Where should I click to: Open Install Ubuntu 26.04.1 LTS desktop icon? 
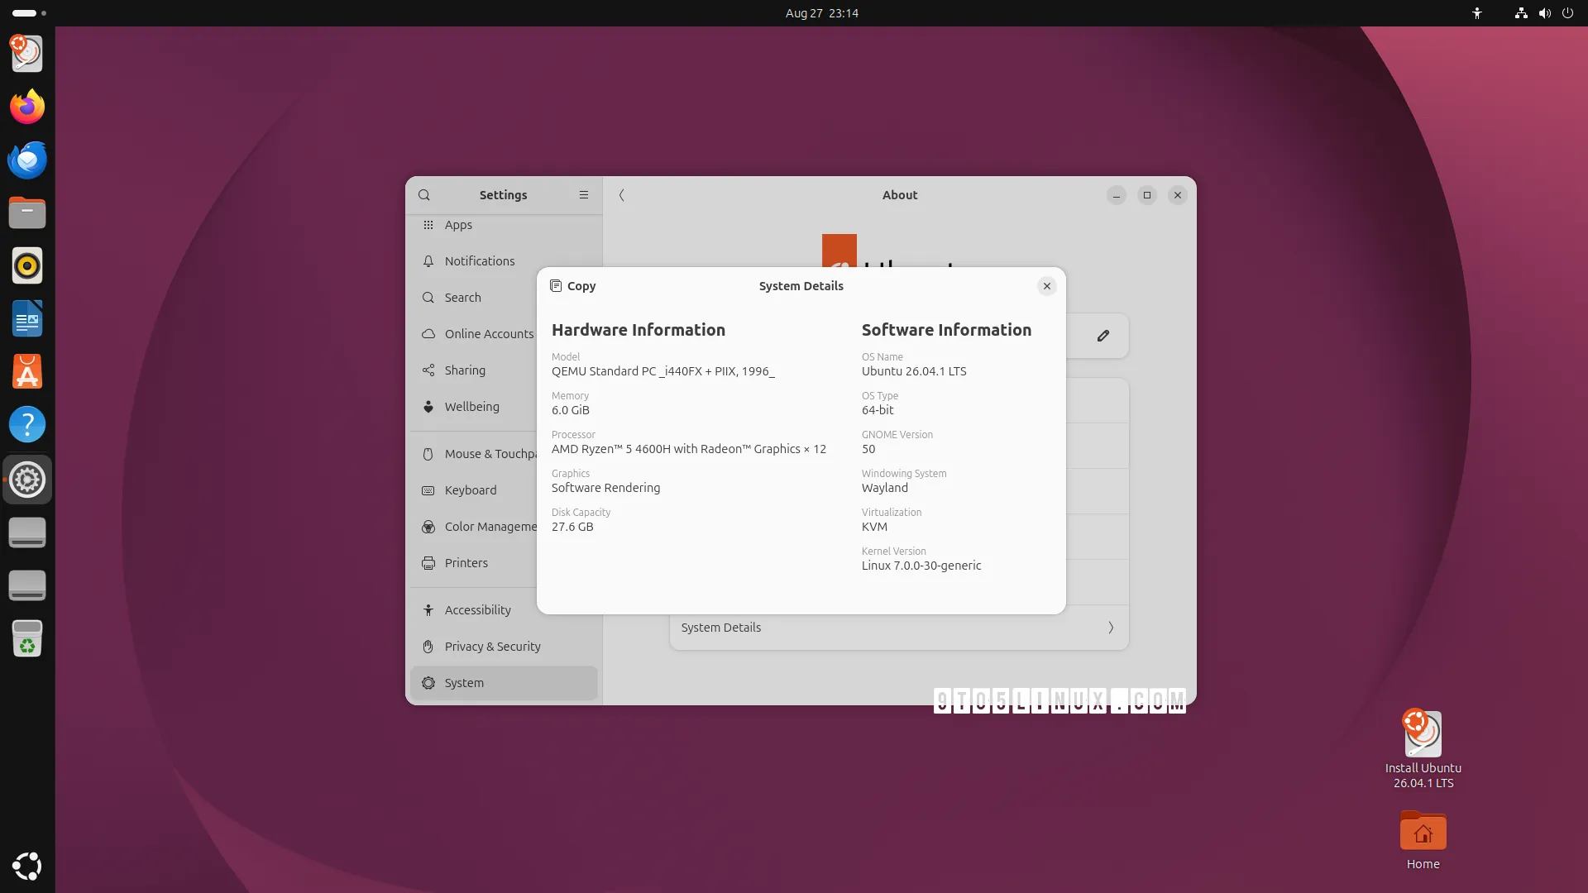(x=1423, y=749)
